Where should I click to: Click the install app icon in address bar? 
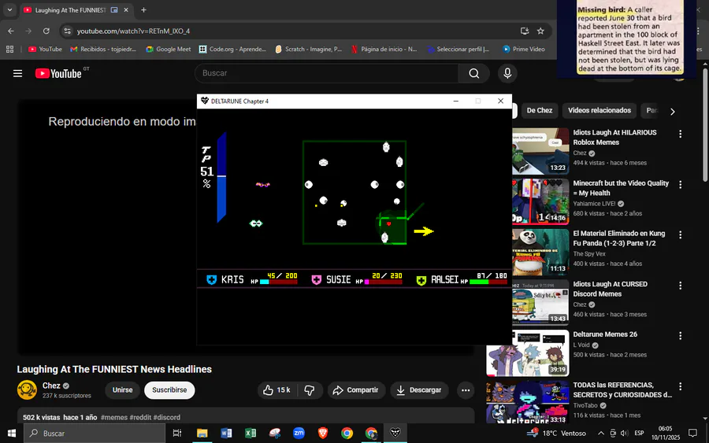[525, 31]
